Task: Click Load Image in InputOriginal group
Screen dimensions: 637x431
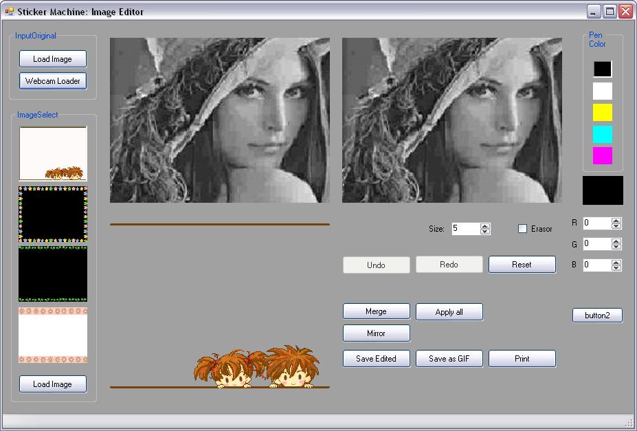Action: pyautogui.click(x=53, y=59)
